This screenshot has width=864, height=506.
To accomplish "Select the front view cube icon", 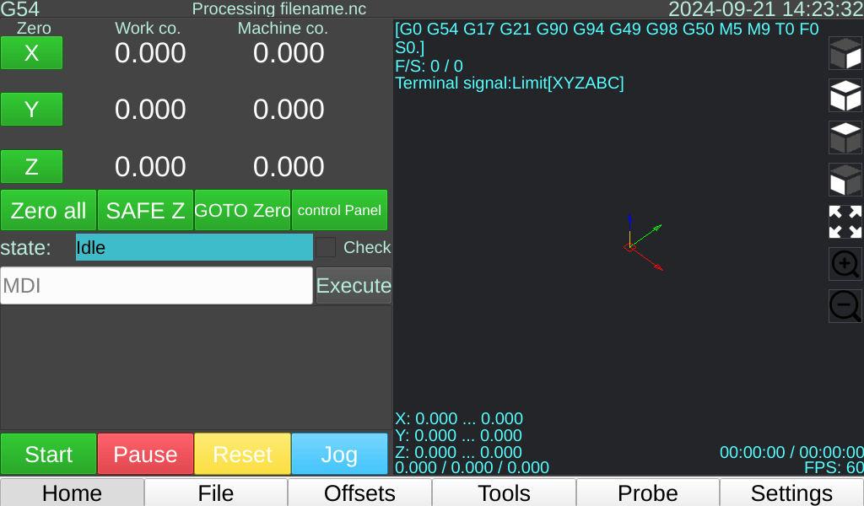I will (845, 180).
